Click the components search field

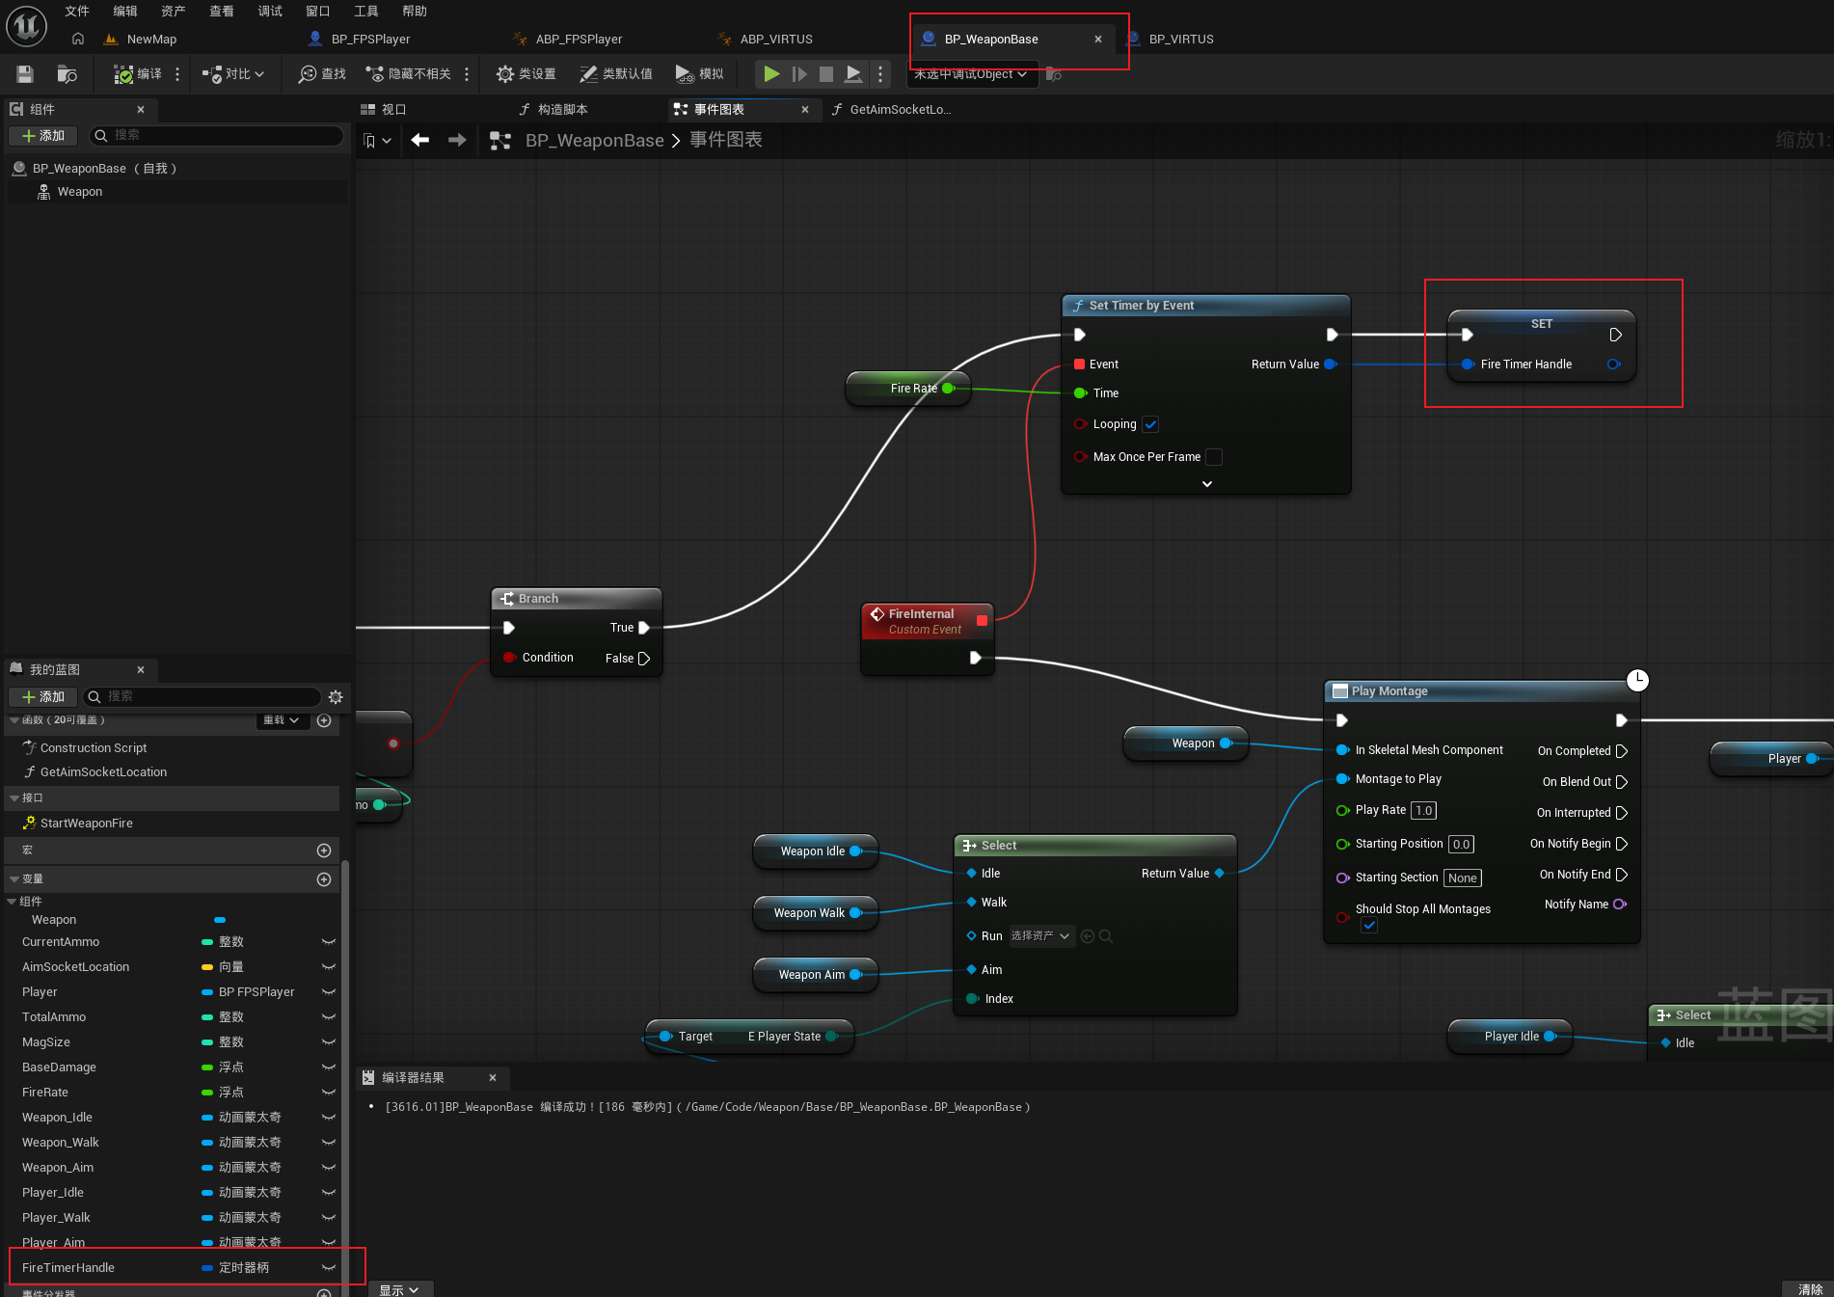(x=217, y=136)
